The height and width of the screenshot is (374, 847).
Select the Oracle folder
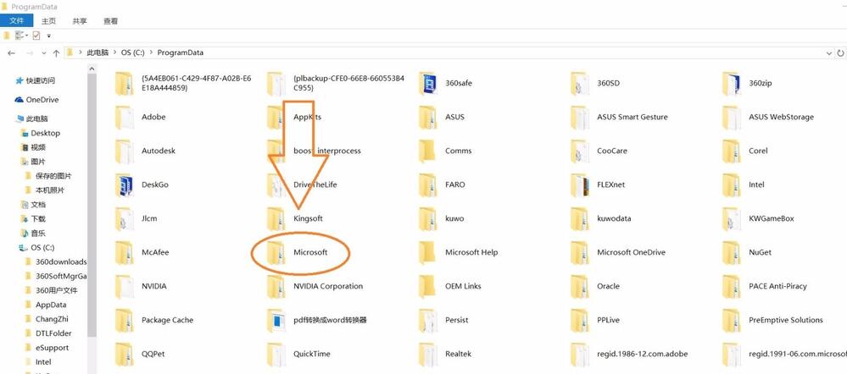(x=595, y=286)
